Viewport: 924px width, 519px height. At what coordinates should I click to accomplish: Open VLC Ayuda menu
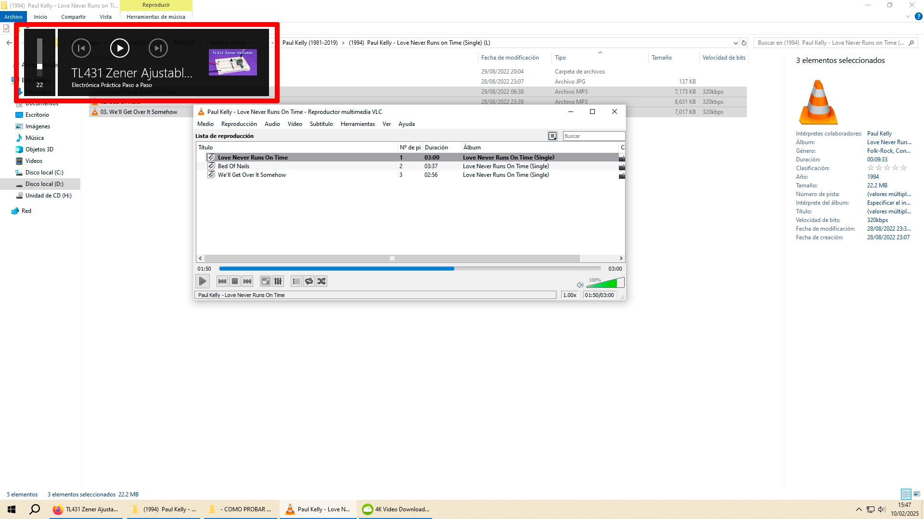click(x=407, y=124)
